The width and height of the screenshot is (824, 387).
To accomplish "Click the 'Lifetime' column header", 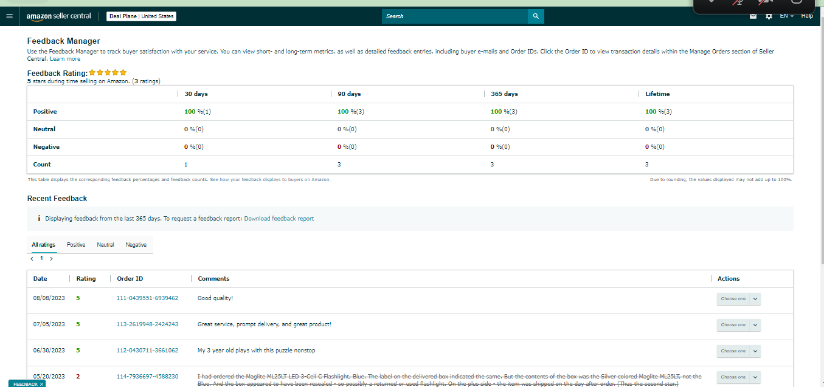I will click(x=657, y=94).
